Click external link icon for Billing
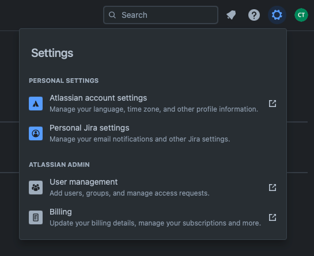 tap(273, 217)
